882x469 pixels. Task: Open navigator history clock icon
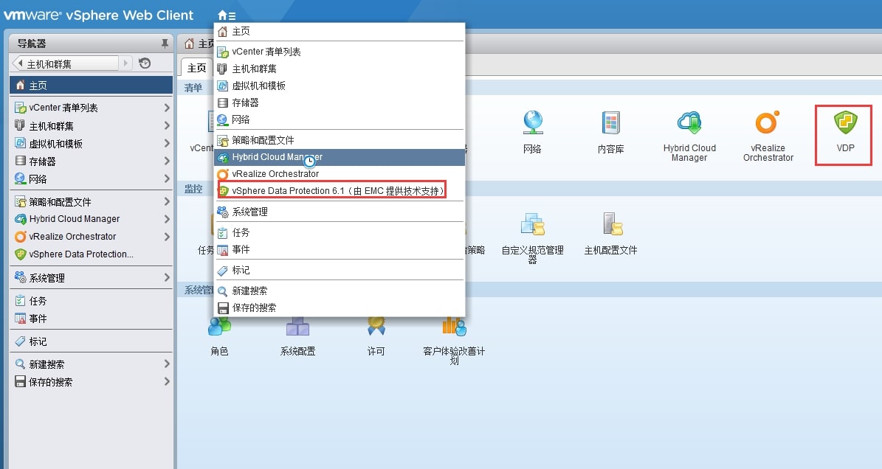pos(145,63)
